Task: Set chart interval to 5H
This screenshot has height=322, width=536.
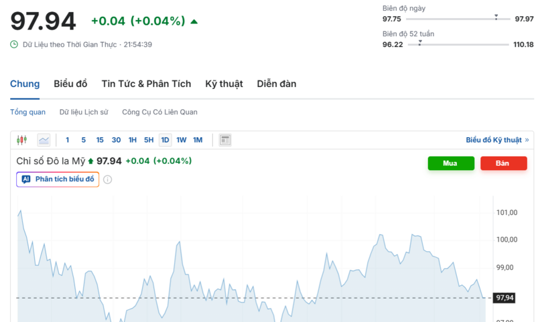Action: click(x=149, y=140)
